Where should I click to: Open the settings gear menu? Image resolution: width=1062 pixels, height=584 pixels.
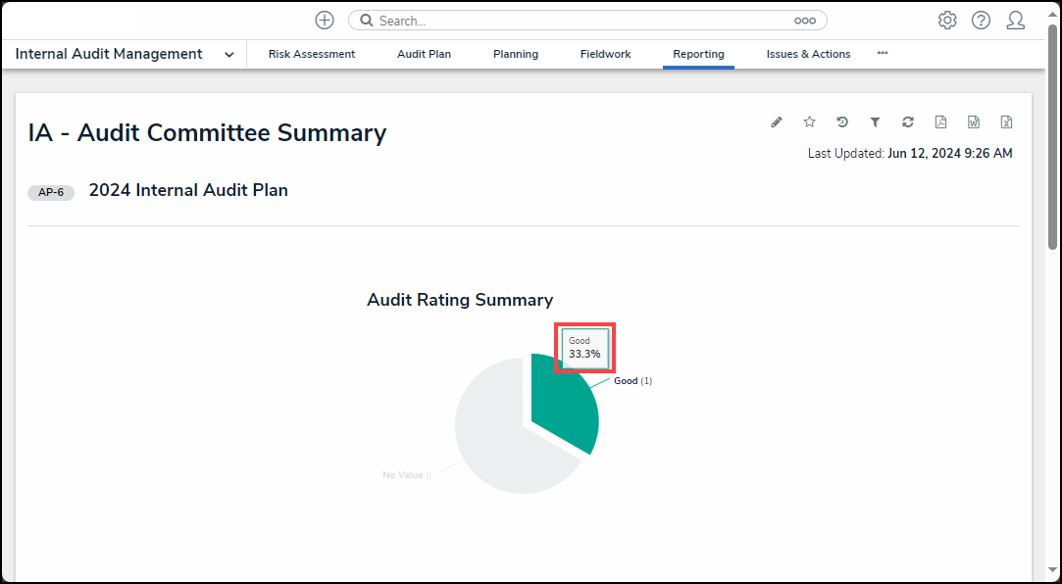point(947,21)
